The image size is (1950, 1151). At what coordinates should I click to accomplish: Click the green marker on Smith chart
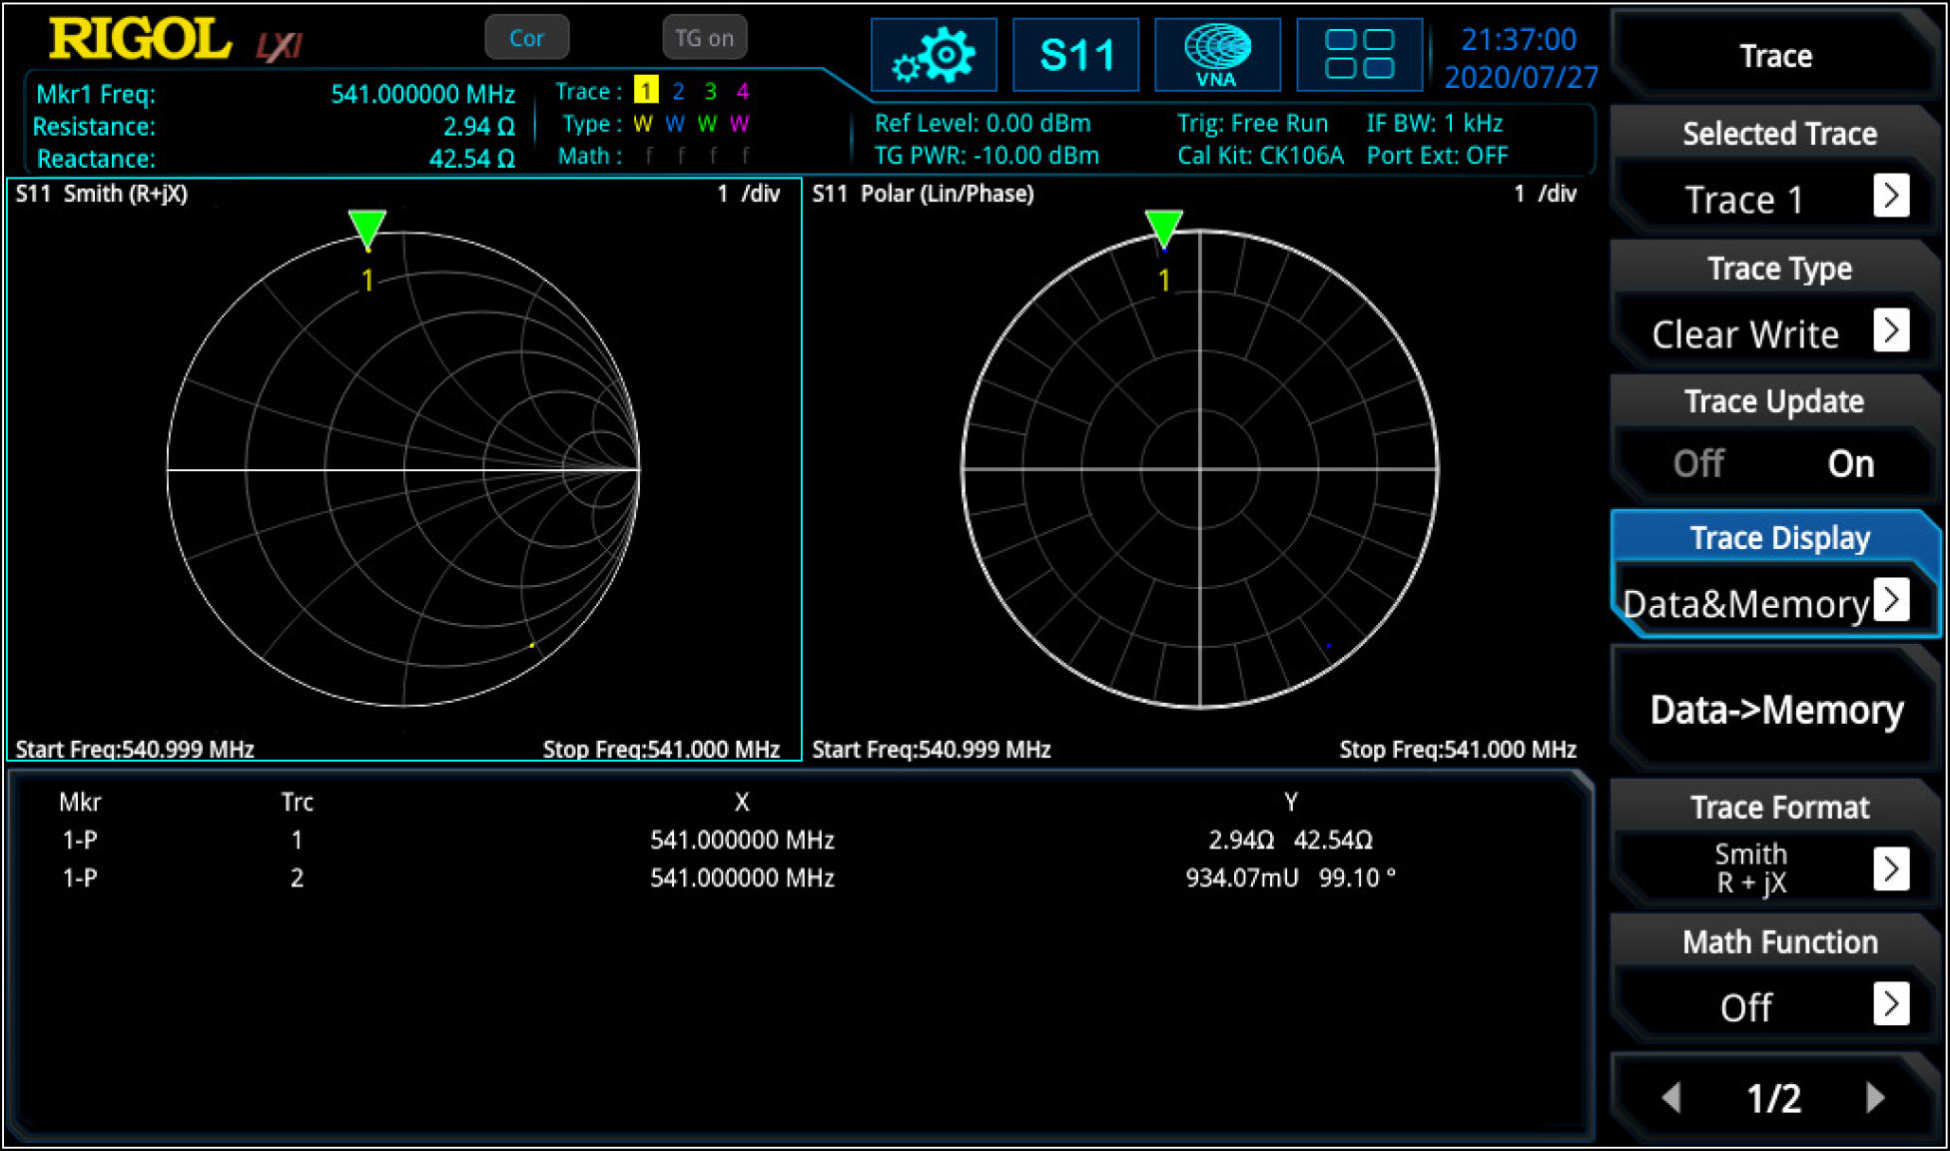coord(367,228)
